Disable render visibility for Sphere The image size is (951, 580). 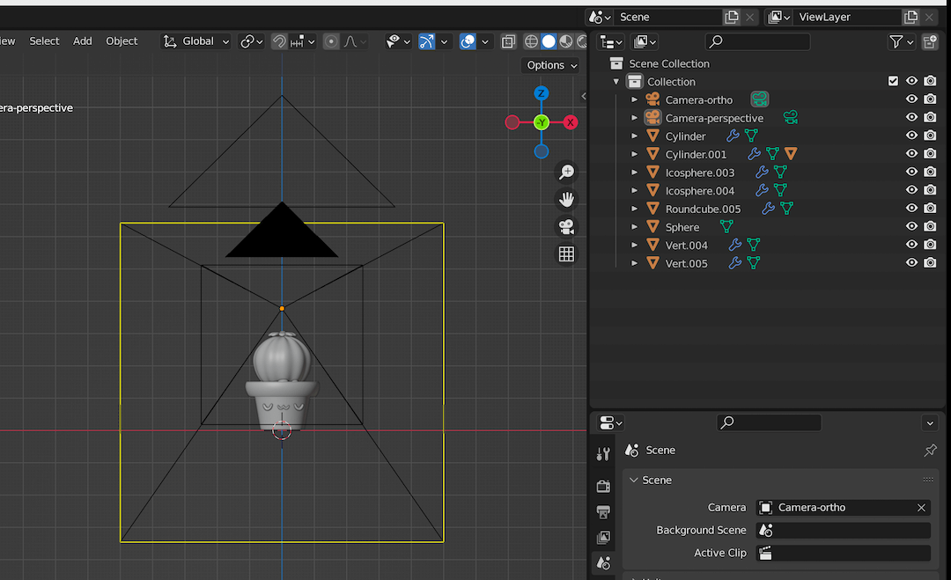point(930,226)
